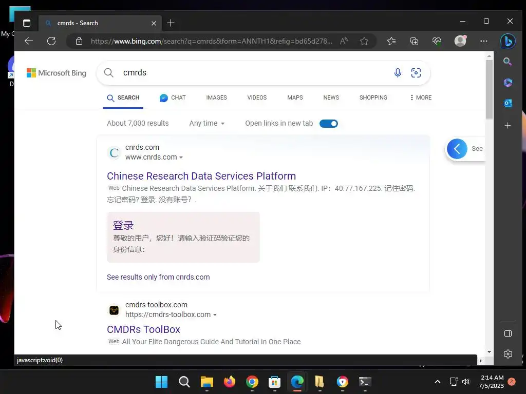Open Windows Start menu
Image resolution: width=526 pixels, height=394 pixels.
pos(161,382)
